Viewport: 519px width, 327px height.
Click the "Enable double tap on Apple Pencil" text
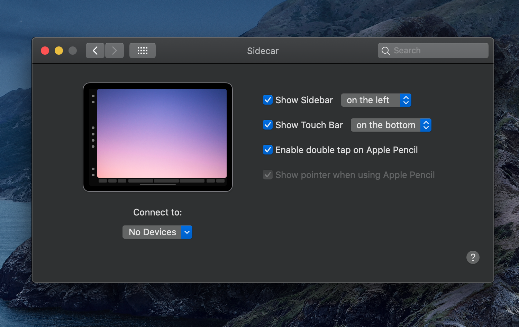(347, 150)
